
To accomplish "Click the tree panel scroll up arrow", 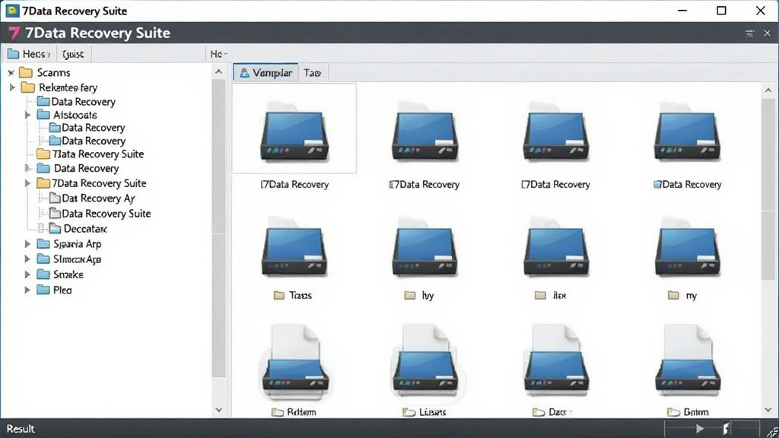I will coord(218,72).
